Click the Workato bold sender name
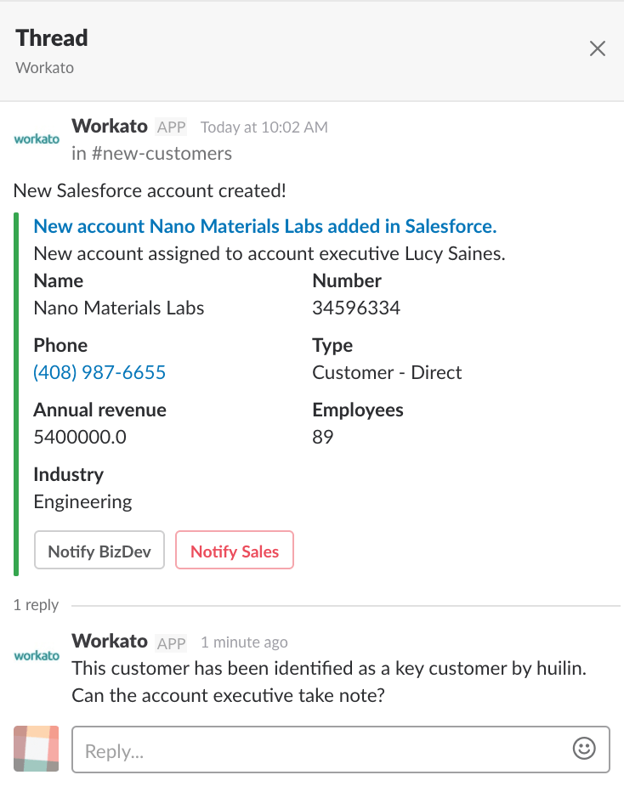Screen dimensions: 624x809 point(110,126)
